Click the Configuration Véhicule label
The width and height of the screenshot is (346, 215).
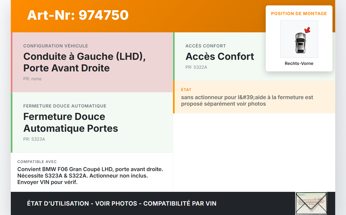click(56, 46)
